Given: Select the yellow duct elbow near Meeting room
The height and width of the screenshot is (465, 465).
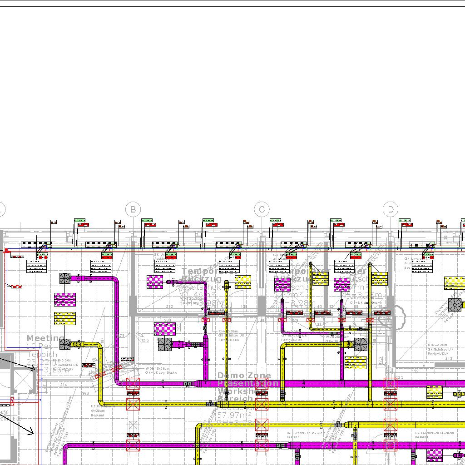Looking at the screenshot, I should coord(98,347).
